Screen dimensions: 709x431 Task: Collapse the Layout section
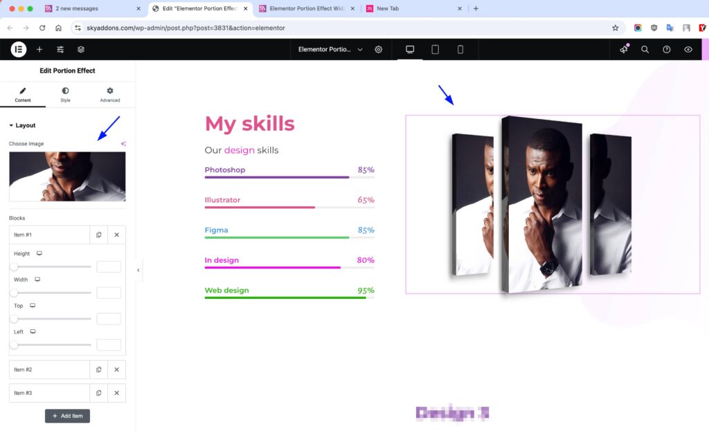22,125
